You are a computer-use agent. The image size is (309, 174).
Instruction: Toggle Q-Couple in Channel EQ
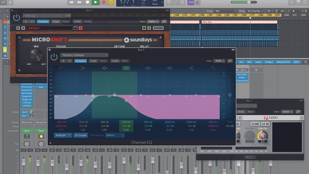81,135
